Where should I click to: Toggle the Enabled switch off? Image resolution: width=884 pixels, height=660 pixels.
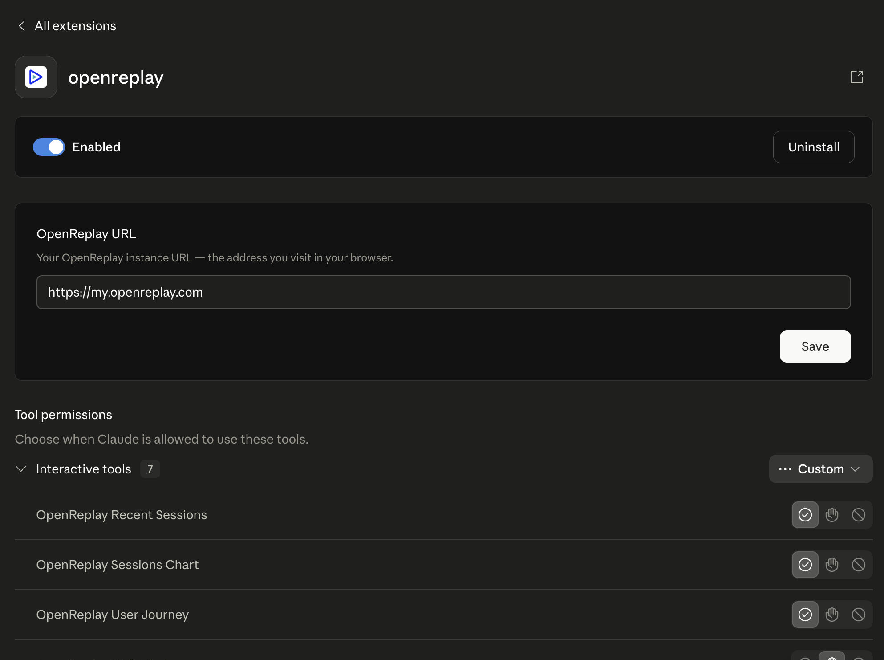click(x=49, y=147)
